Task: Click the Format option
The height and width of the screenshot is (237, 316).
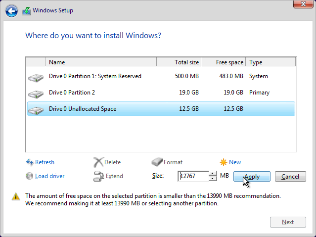Action: point(173,162)
